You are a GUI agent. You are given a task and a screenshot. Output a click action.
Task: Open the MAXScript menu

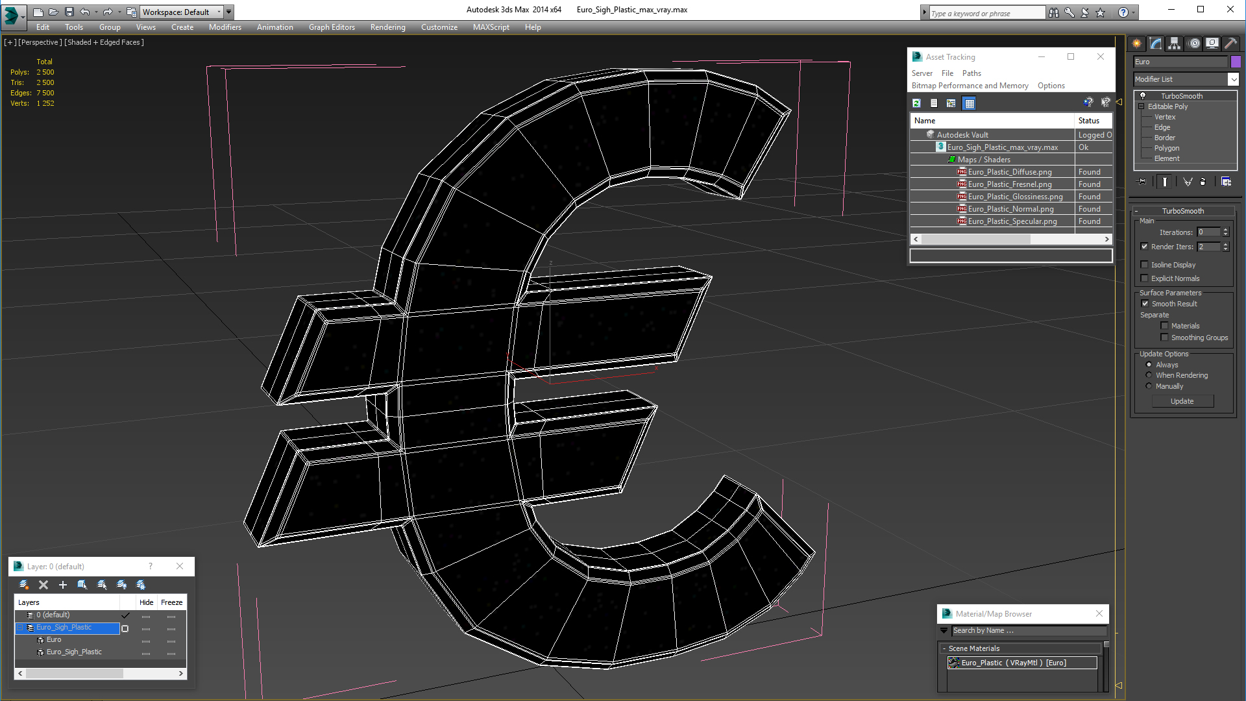(x=491, y=27)
